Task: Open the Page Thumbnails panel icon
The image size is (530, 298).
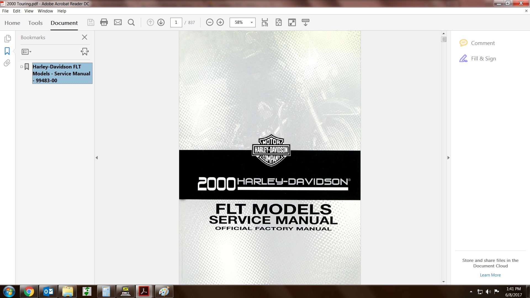Action: (7, 38)
